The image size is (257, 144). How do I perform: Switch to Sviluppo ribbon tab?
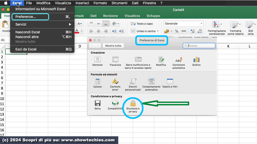coord(153,16)
